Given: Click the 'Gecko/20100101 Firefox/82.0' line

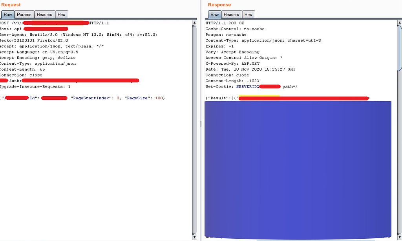Looking at the screenshot, I should pyautogui.click(x=34, y=40).
